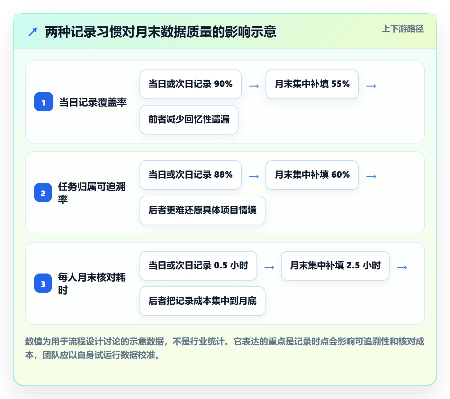The height and width of the screenshot is (399, 450).
Task: Select the 当日或次日记录 0.5 小时 chip
Action: (198, 266)
